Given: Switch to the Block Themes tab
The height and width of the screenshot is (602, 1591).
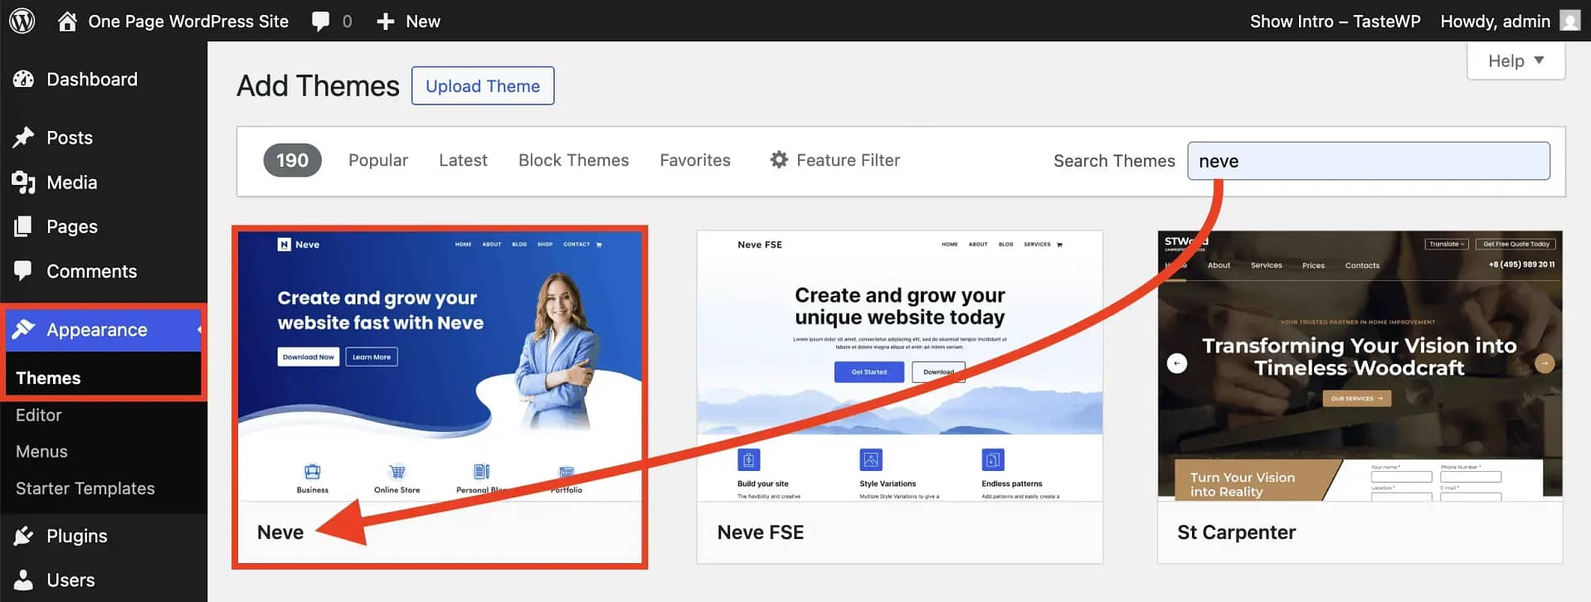Looking at the screenshot, I should (573, 160).
